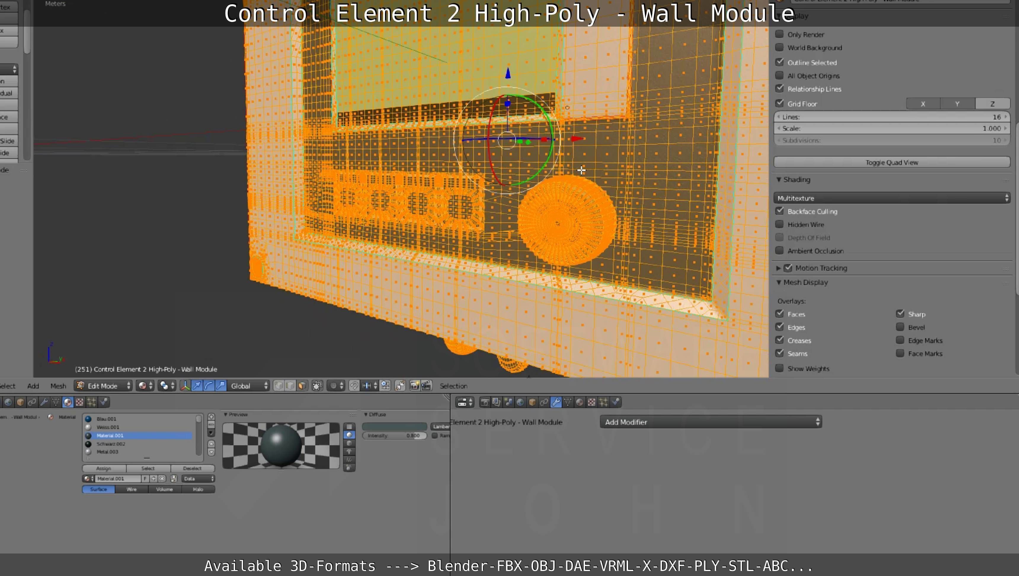Open the Global transform orientation dropdown
1019x576 pixels.
(249, 386)
